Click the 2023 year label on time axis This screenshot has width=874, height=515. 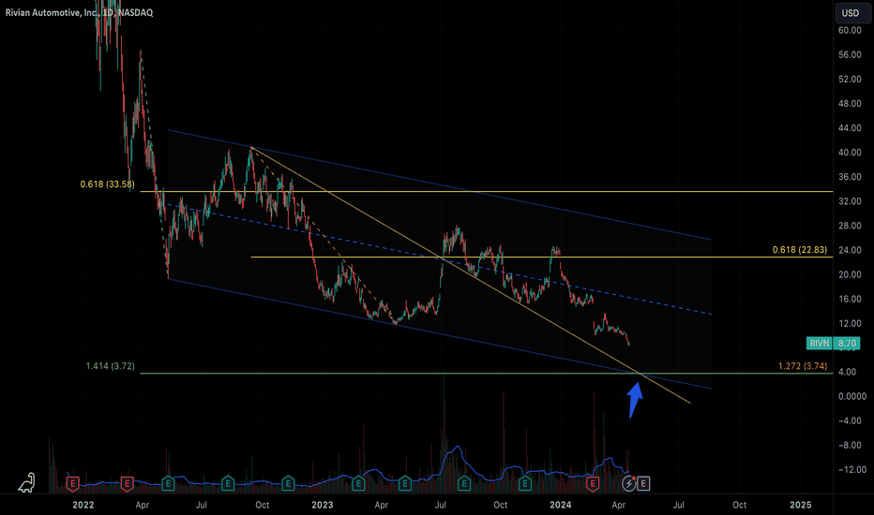coord(323,505)
